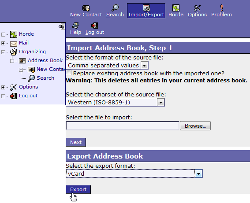Click the Mail envelope icon in sidebar
The height and width of the screenshot is (203, 250).
click(14, 44)
